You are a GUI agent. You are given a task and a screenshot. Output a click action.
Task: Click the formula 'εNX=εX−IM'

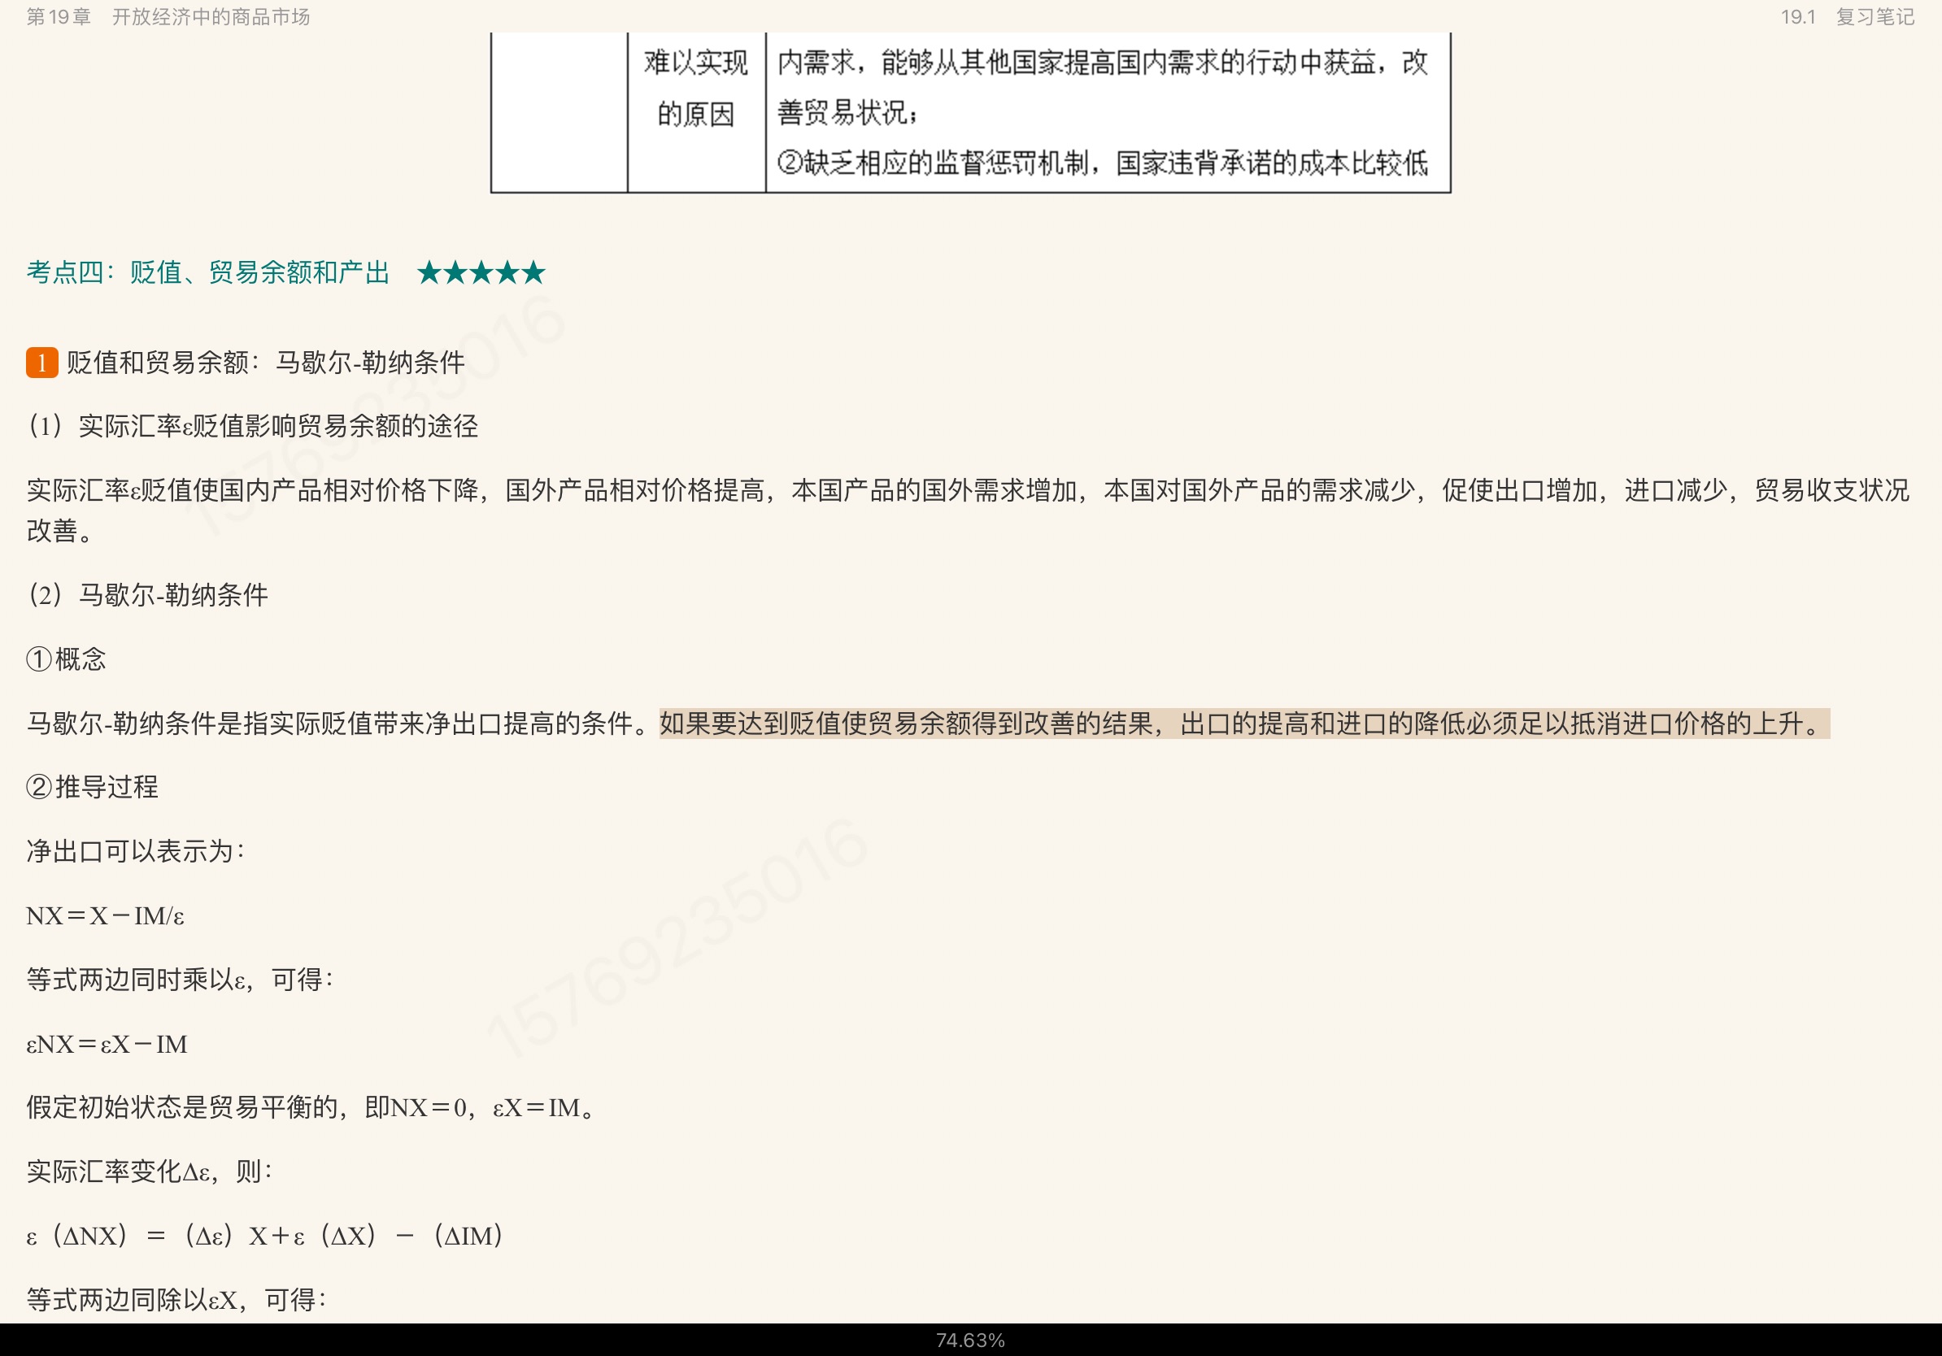(x=107, y=1045)
